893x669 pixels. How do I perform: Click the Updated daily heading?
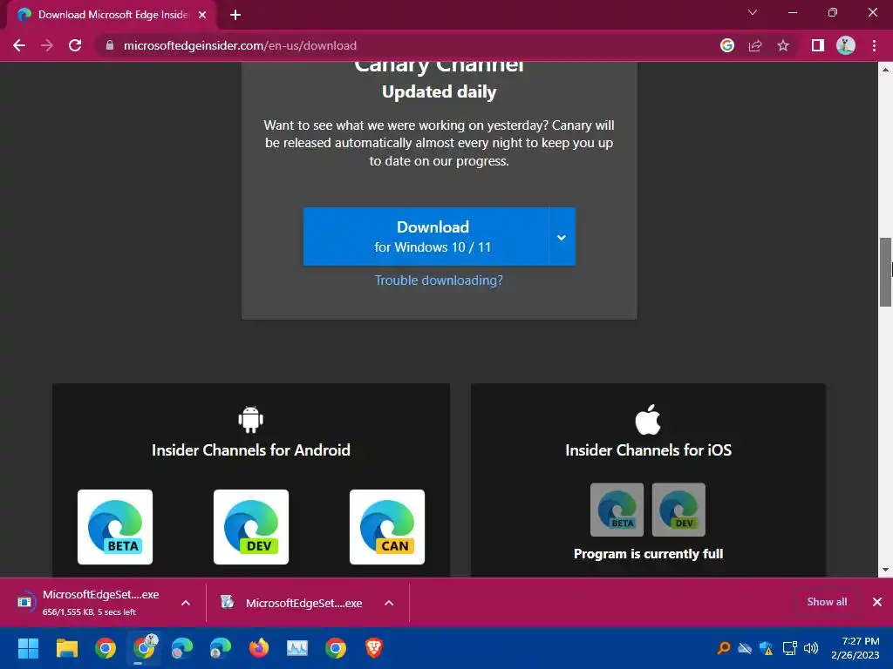[x=440, y=91]
